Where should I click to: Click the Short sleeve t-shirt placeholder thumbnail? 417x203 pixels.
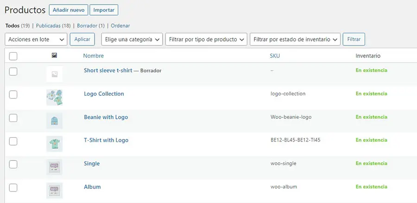pos(54,74)
